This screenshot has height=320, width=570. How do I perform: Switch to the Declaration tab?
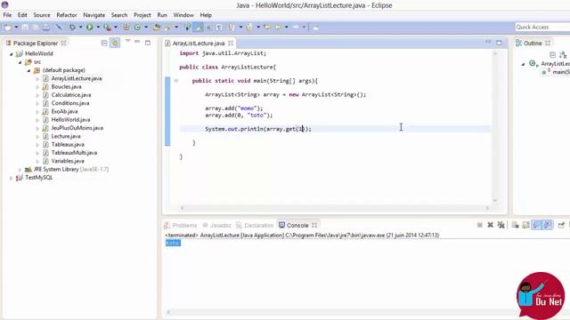click(255, 225)
